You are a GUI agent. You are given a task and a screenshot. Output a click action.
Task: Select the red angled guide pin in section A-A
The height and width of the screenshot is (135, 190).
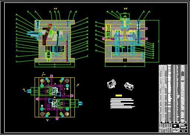[x=47, y=34]
